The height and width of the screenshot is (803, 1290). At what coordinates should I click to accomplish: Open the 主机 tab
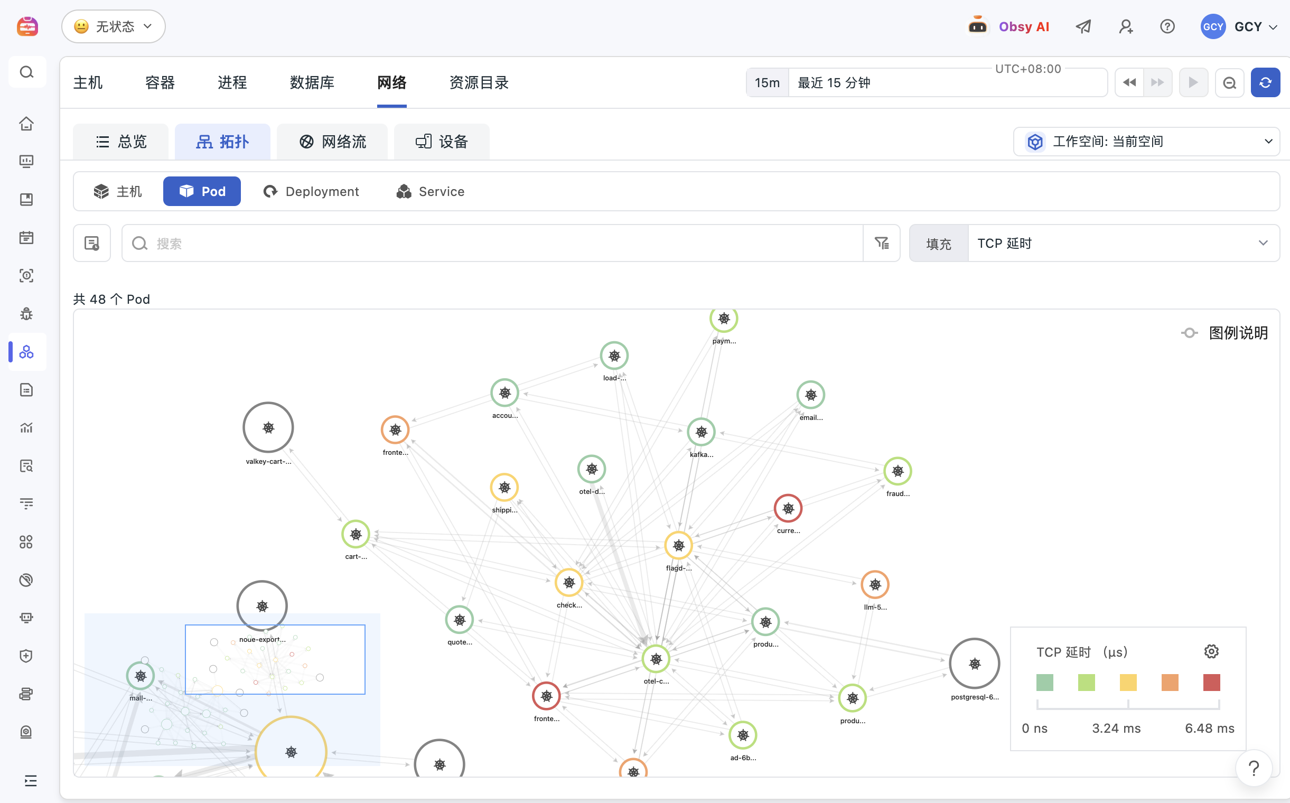pos(88,82)
